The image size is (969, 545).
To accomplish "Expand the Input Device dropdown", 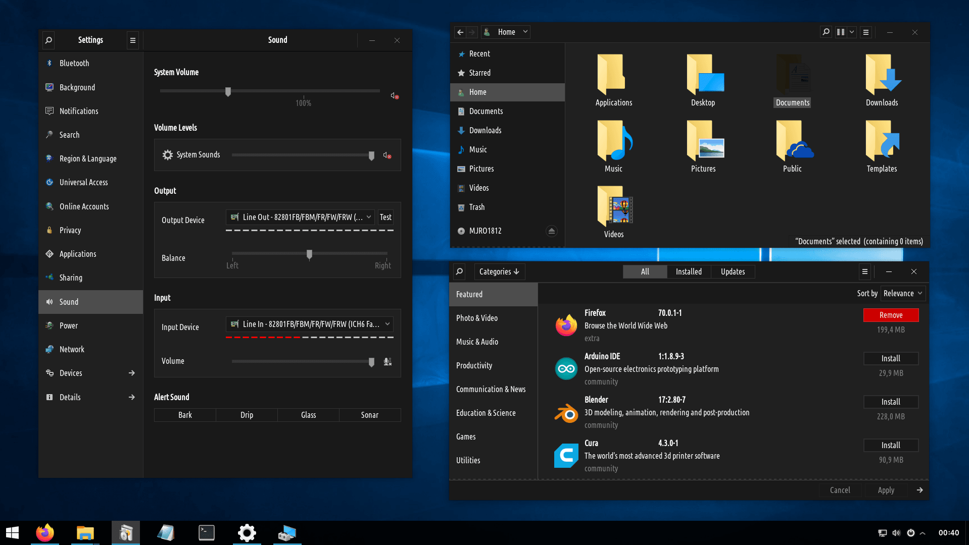I will pos(309,324).
